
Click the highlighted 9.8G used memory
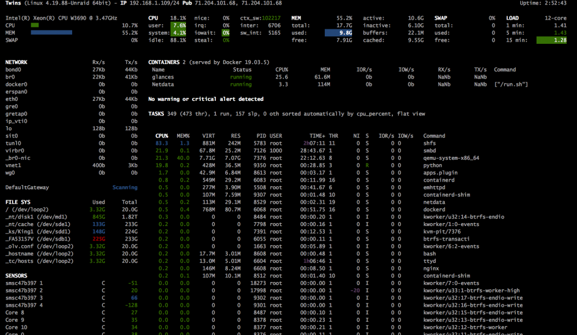(x=339, y=33)
